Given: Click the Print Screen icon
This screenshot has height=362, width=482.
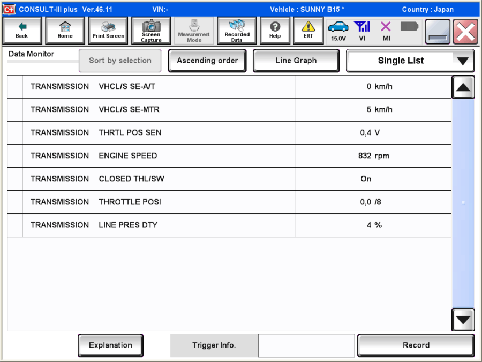Looking at the screenshot, I should pos(108,31).
